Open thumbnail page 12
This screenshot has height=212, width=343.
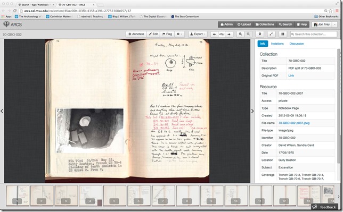pyautogui.click(x=284, y=196)
